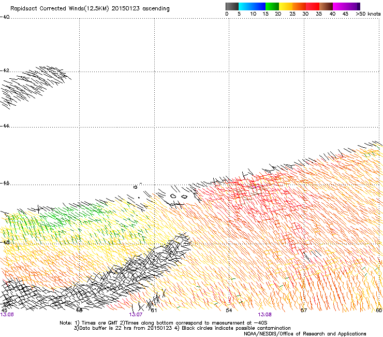
Task: Select the yellow 20-25 knots legend swatch
Action: pos(286,6)
